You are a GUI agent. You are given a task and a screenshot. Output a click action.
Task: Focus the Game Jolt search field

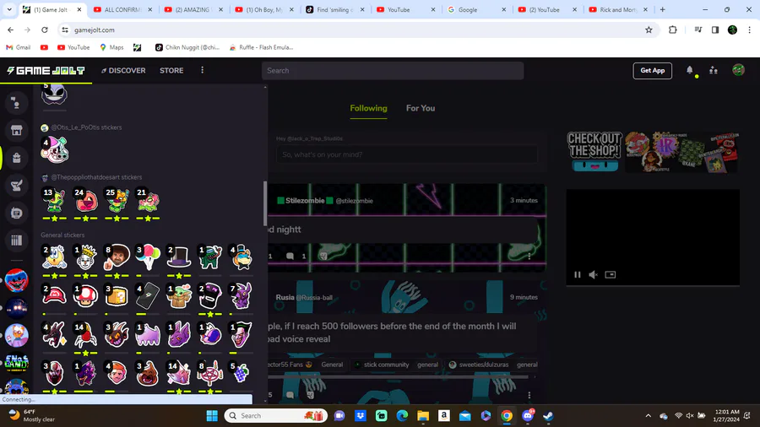tap(393, 71)
